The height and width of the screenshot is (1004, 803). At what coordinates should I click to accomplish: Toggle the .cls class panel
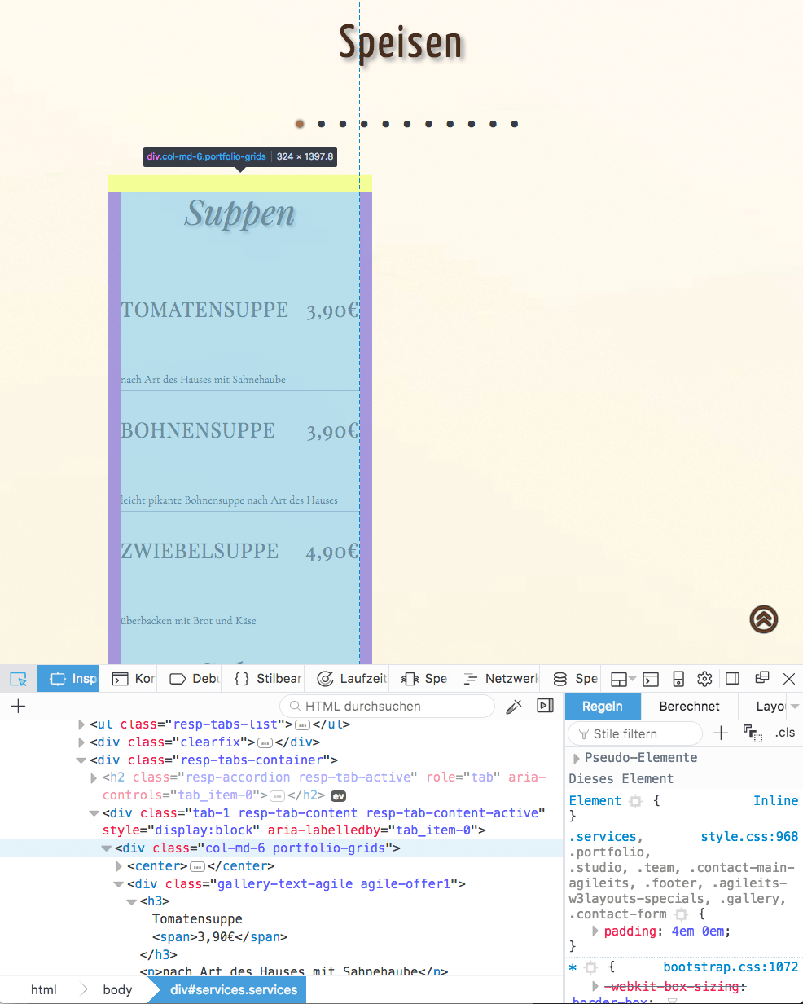pyautogui.click(x=785, y=733)
